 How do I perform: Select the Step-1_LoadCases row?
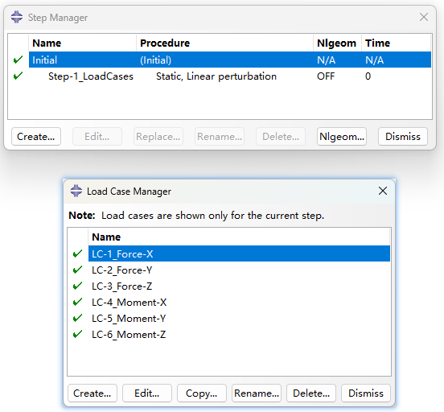(x=230, y=76)
